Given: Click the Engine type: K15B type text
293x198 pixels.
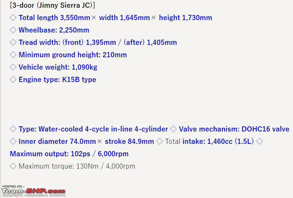Looking at the screenshot, I should (57, 79).
